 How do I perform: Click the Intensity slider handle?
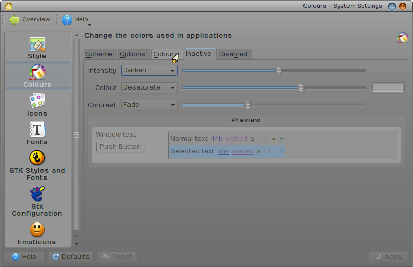[x=279, y=70]
